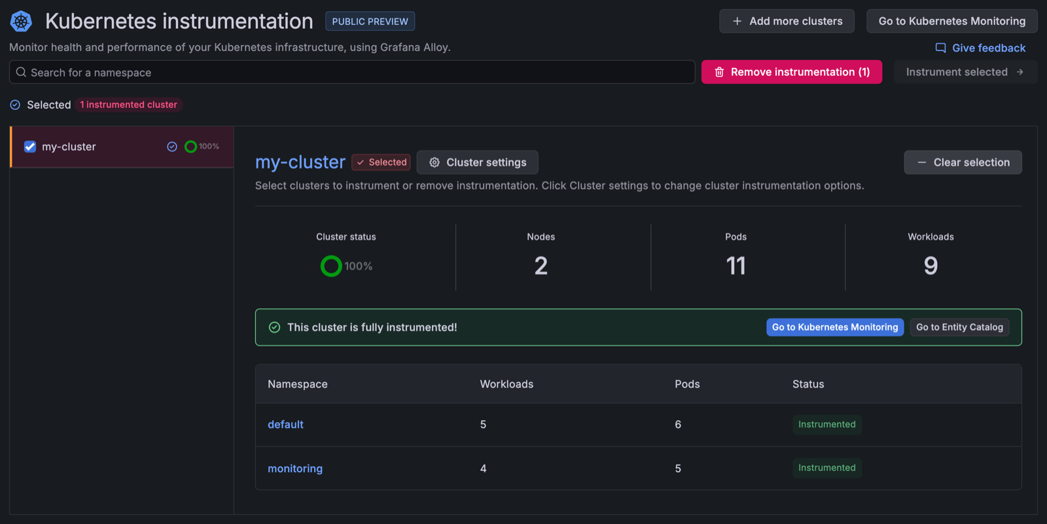This screenshot has height=524, width=1047.
Task: Click the Status column header
Action: (x=808, y=384)
